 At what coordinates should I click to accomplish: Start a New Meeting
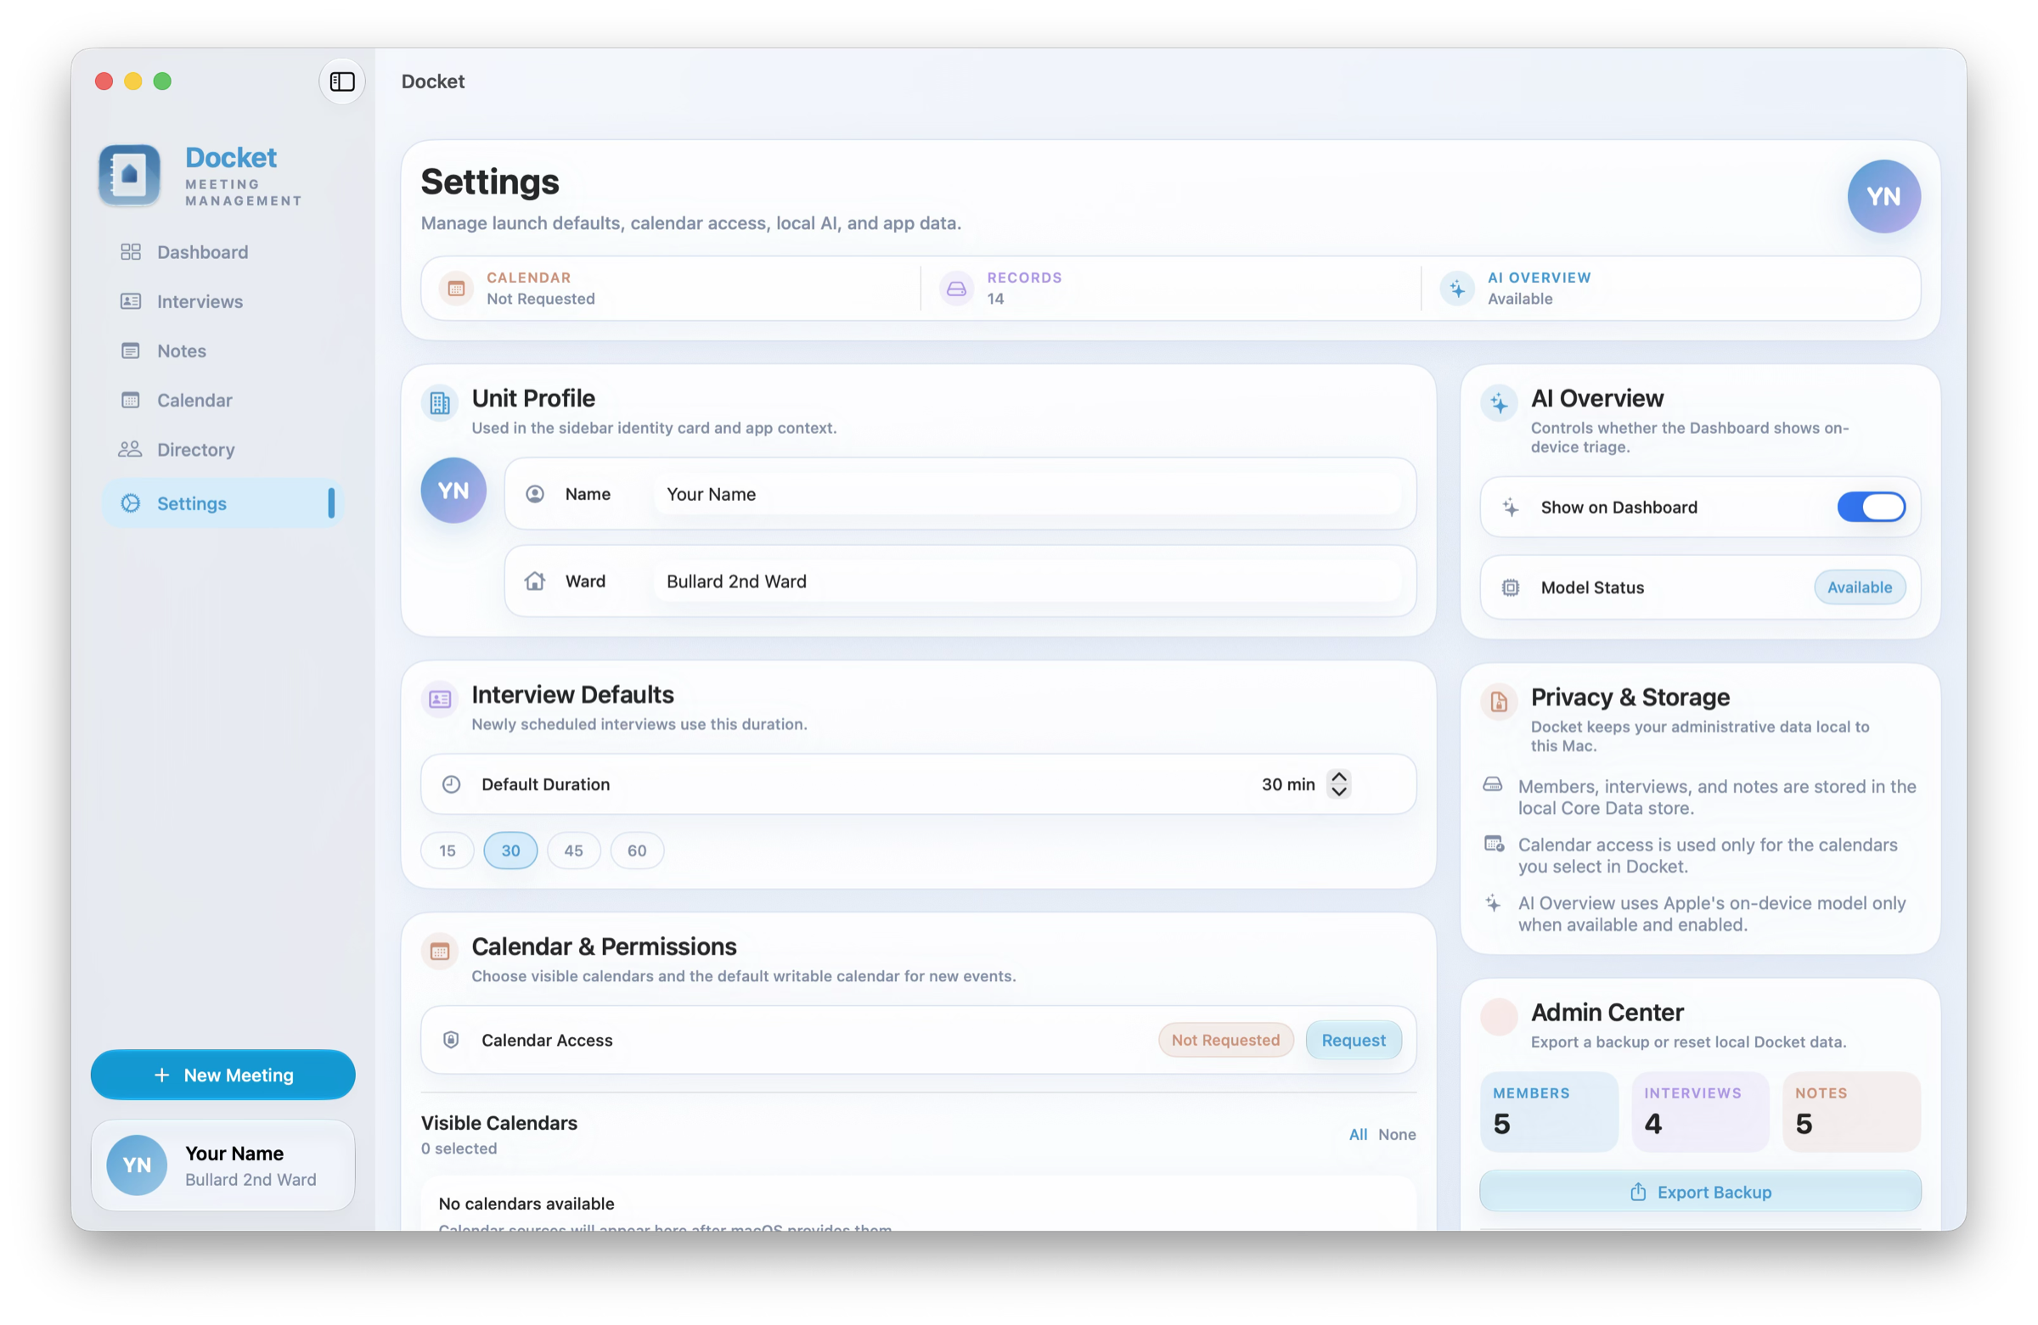pos(222,1075)
